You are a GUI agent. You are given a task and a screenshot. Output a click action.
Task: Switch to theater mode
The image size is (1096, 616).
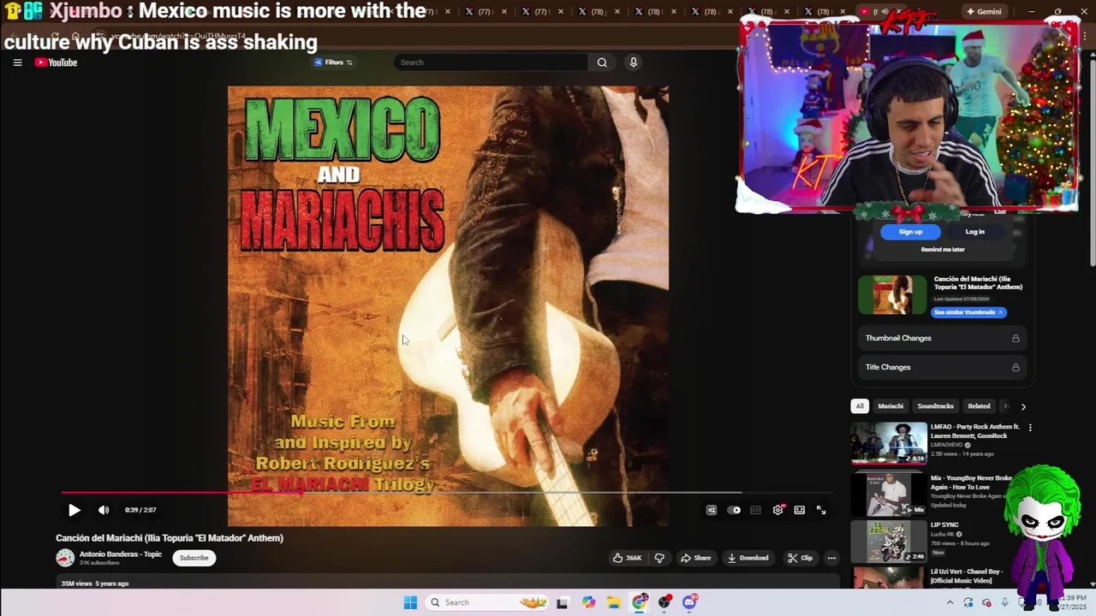799,510
